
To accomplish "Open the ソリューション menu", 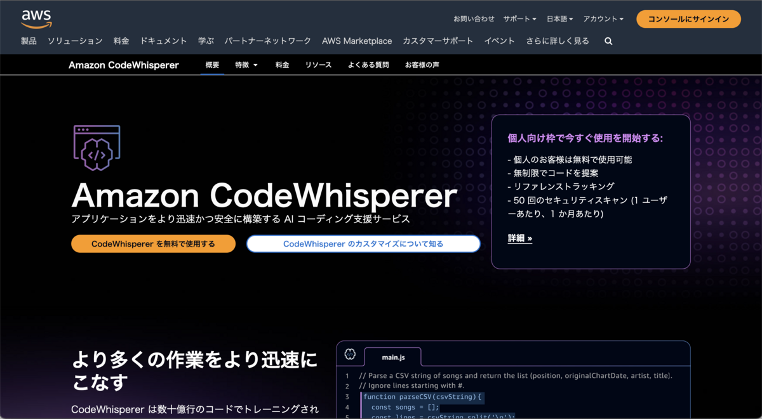I will tap(75, 41).
